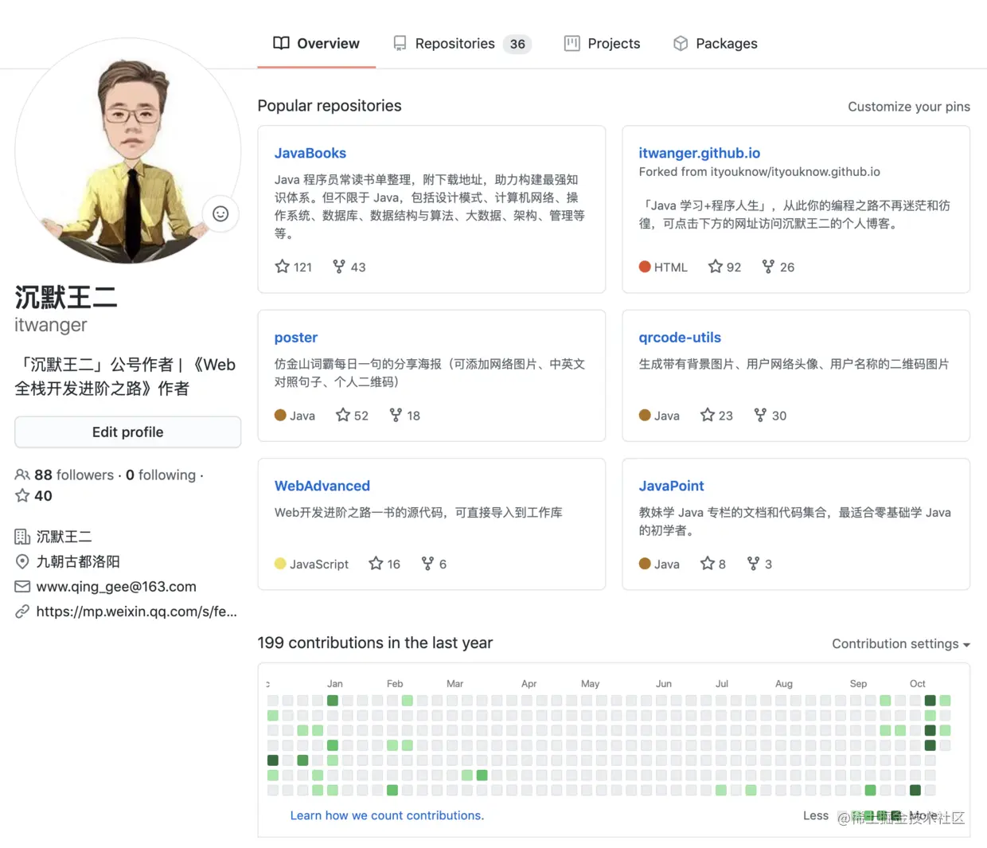Screen dimensions: 987x848
Task: Open the itwanger.github.io repository
Action: (700, 153)
